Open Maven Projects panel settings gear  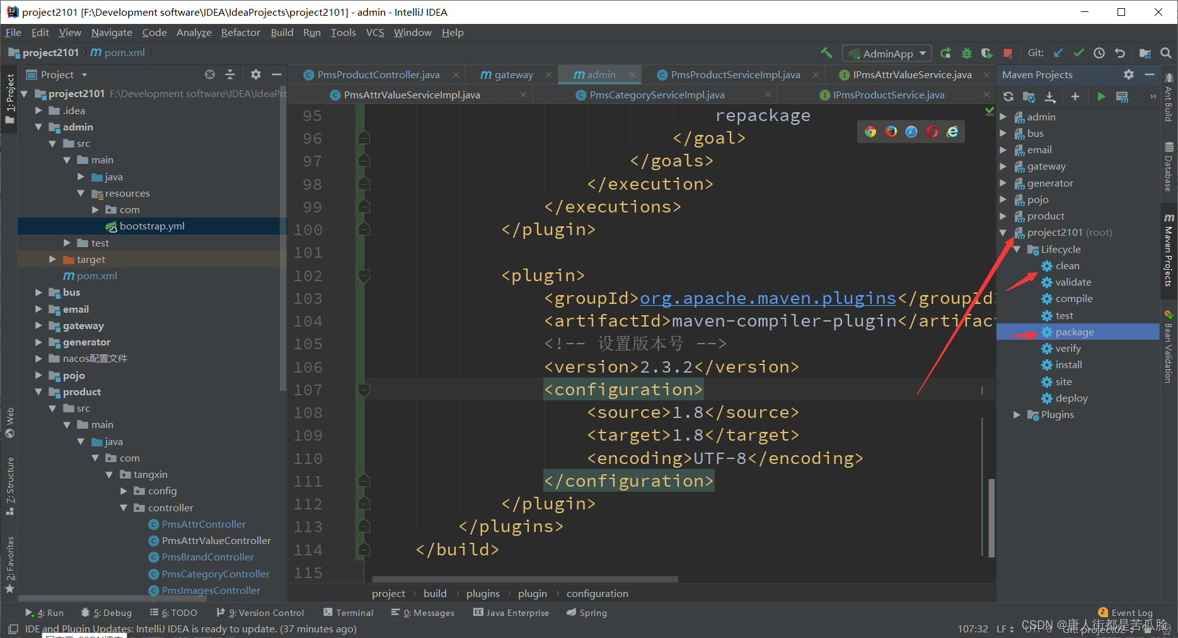click(x=1129, y=74)
